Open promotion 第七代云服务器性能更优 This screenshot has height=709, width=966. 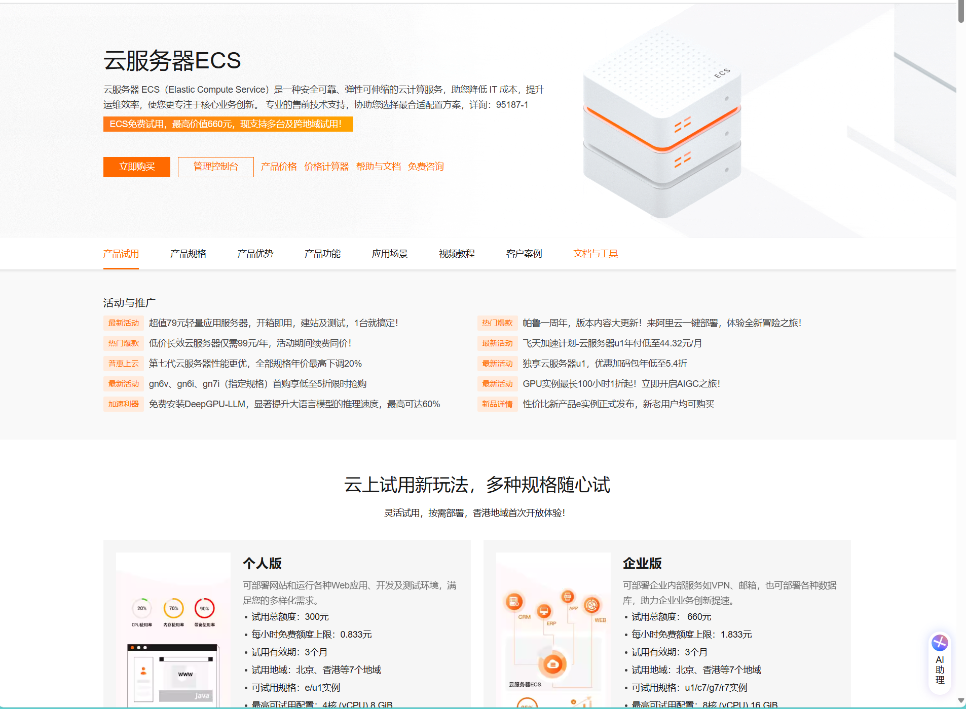point(255,364)
